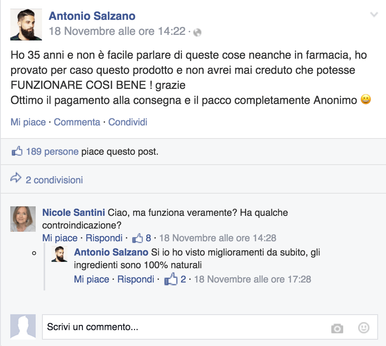Open the post options chevron dropdown
The height and width of the screenshot is (346, 386).
tap(374, 15)
